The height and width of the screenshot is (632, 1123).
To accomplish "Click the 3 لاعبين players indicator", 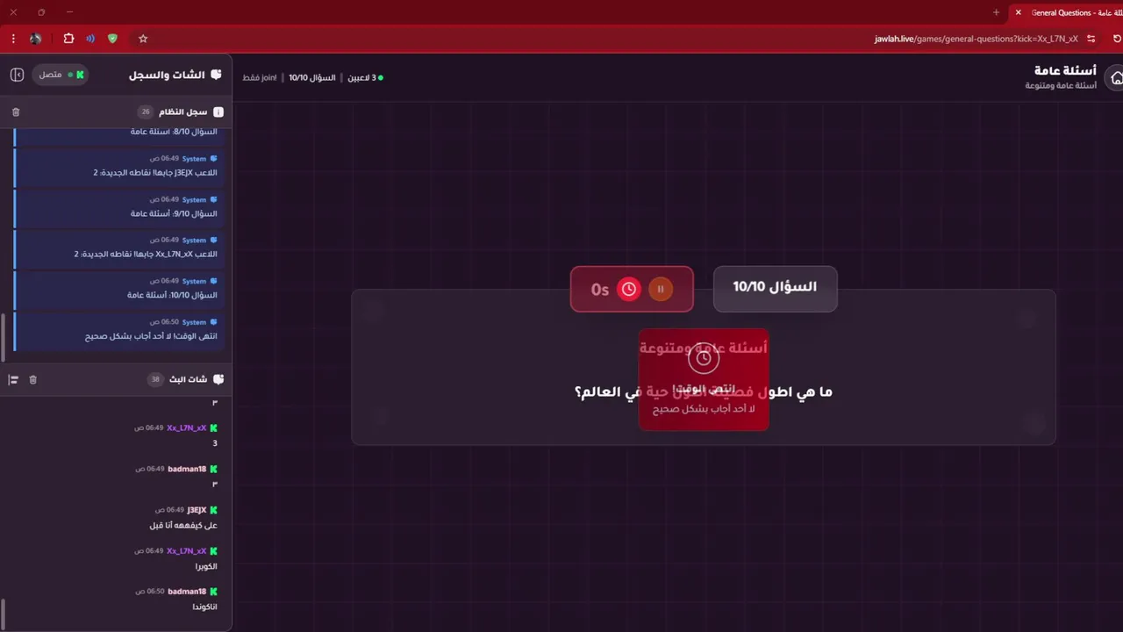I will click(x=365, y=77).
